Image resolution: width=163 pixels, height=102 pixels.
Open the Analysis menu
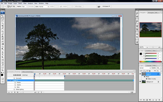point(30,3)
